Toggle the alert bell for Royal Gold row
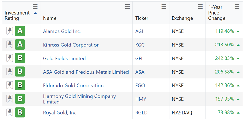This screenshot has width=243, height=119. [x=10, y=113]
